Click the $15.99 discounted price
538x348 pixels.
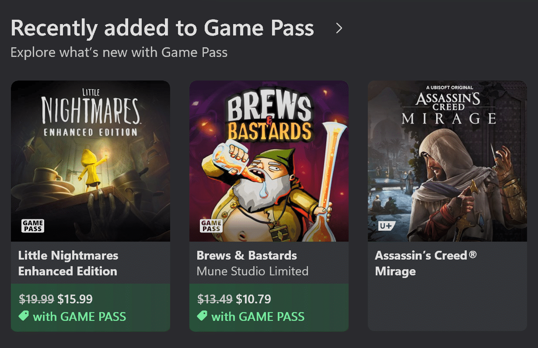(x=75, y=299)
